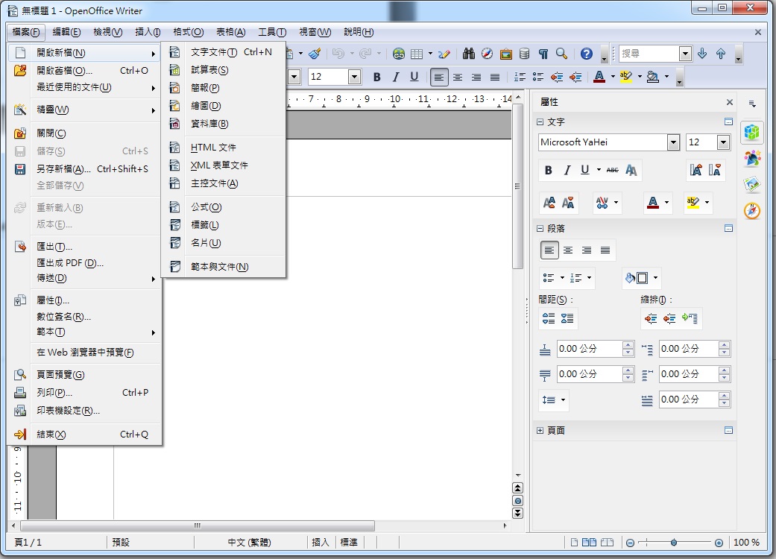Select 匯出成 PDF in the file menu
776x559 pixels.
click(x=70, y=262)
